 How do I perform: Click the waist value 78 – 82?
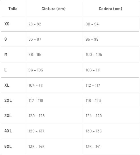point(35,24)
